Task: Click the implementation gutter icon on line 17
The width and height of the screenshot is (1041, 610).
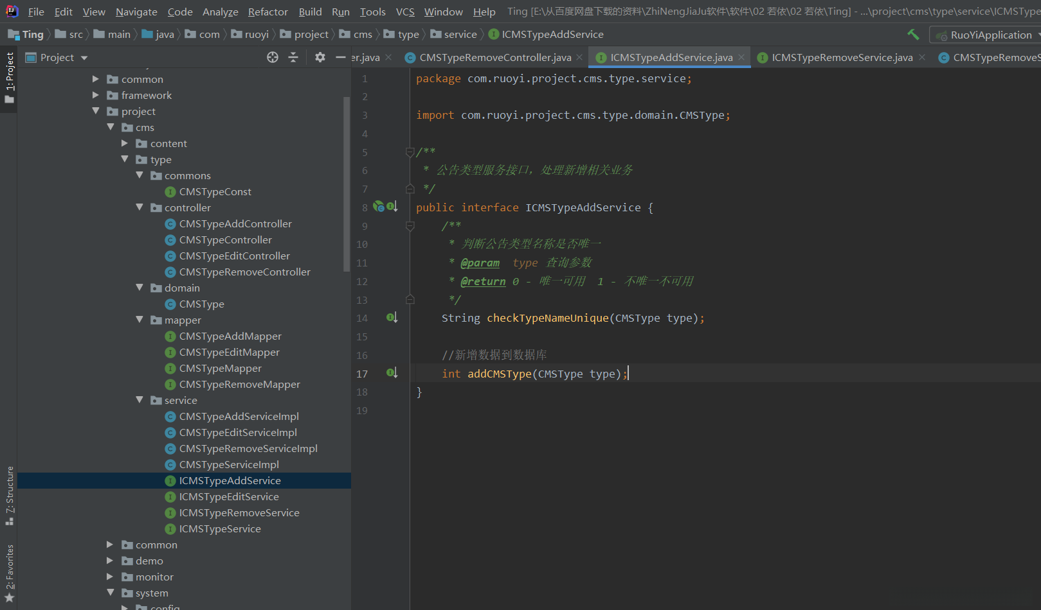Action: [392, 373]
